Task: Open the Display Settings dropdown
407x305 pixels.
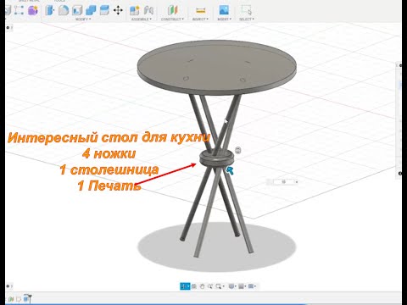Action: (232, 286)
